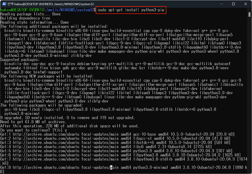Click the text cursor block in the Get:8 line

click(x=111, y=168)
